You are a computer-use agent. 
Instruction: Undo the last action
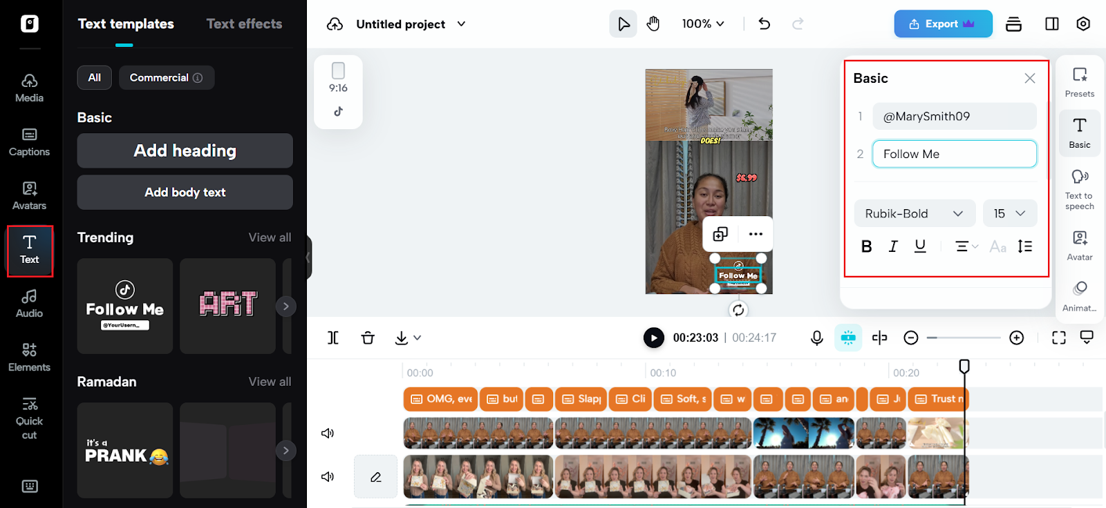click(x=764, y=24)
